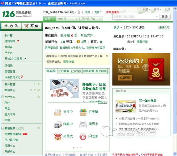This screenshot has height=156, width=177.
Task: Close the 温馨提示 warning notice
Action: pos(107,56)
